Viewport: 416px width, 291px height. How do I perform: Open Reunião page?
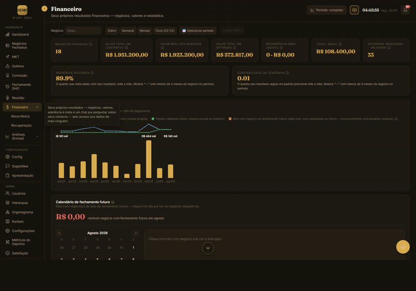[22, 98]
